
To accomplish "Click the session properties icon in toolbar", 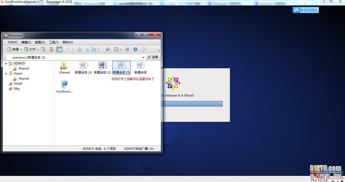I will tap(51, 49).
